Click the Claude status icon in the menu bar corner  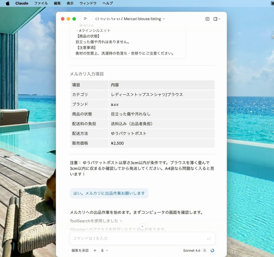[272, 3]
